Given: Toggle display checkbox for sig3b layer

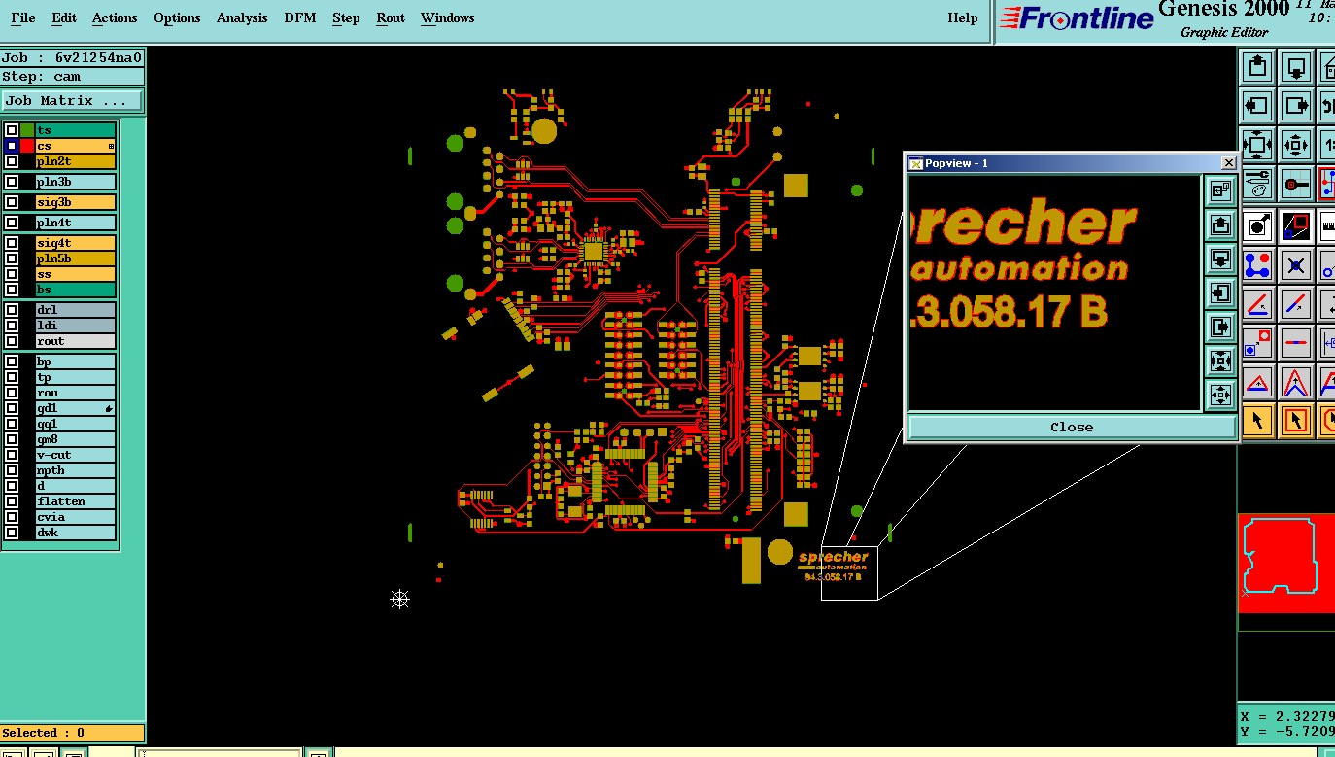Looking at the screenshot, I should (12, 202).
